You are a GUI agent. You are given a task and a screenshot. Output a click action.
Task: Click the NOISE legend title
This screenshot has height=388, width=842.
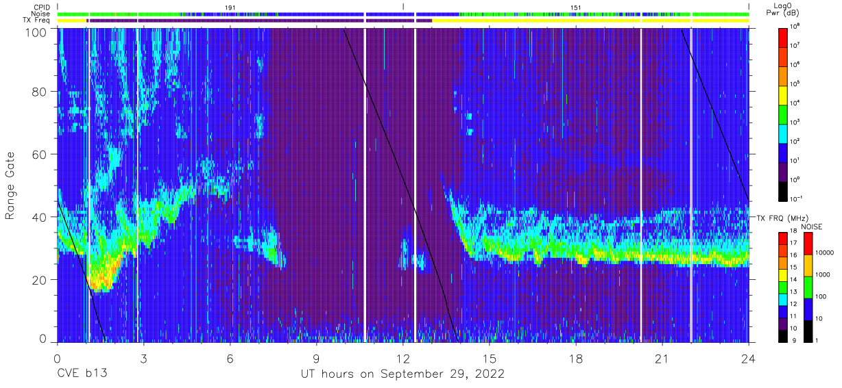811,226
